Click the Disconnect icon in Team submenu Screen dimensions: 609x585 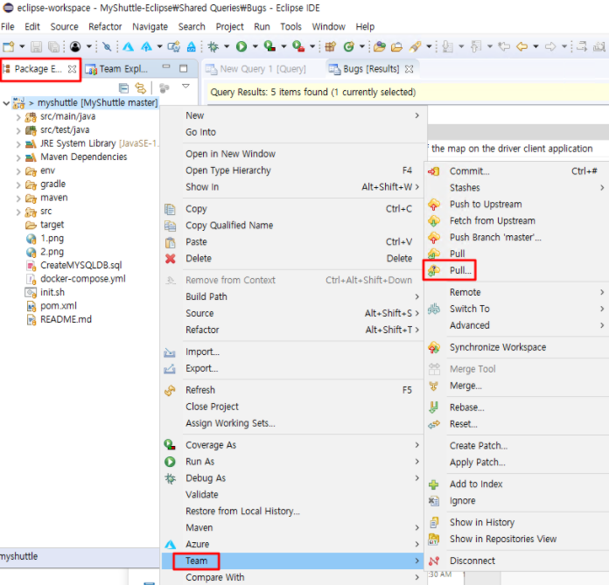click(434, 561)
